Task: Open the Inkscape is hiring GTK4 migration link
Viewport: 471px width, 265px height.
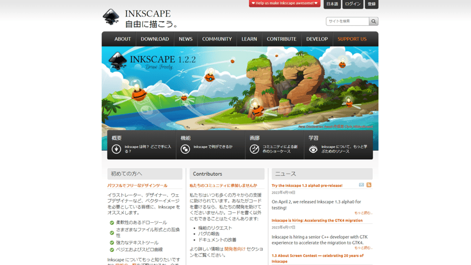Action: (x=317, y=220)
